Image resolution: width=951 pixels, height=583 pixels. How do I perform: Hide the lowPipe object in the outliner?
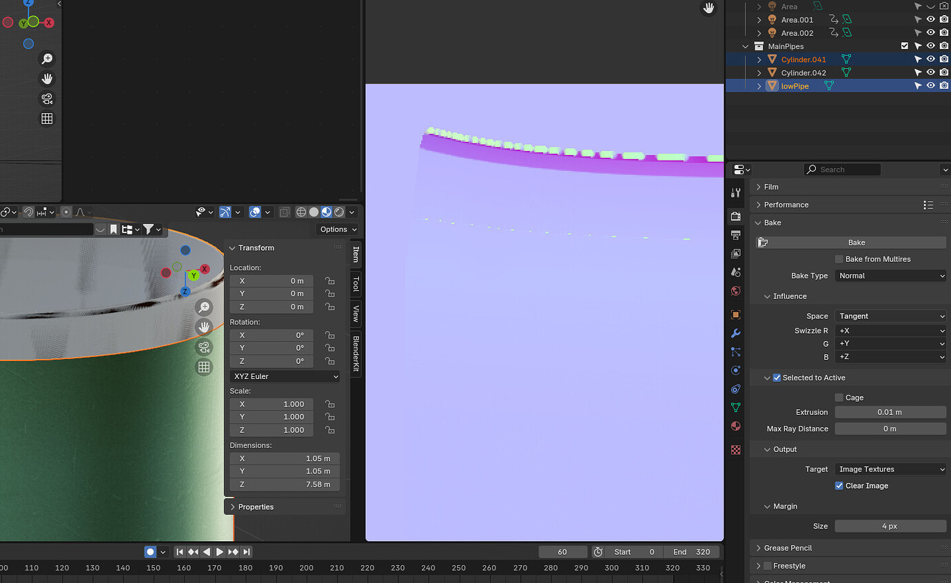point(930,85)
